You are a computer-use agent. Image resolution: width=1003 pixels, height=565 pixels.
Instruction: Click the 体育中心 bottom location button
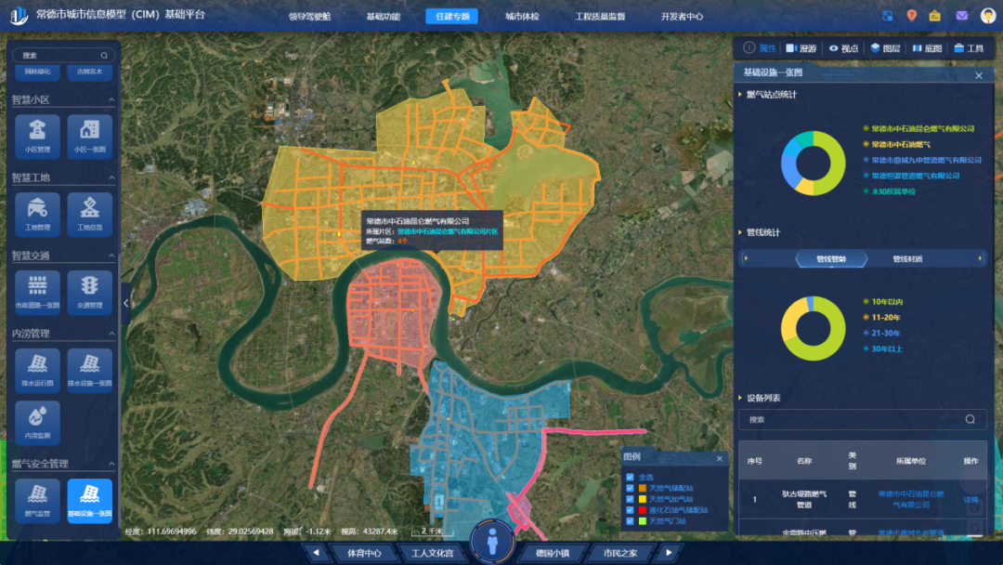pyautogui.click(x=364, y=553)
